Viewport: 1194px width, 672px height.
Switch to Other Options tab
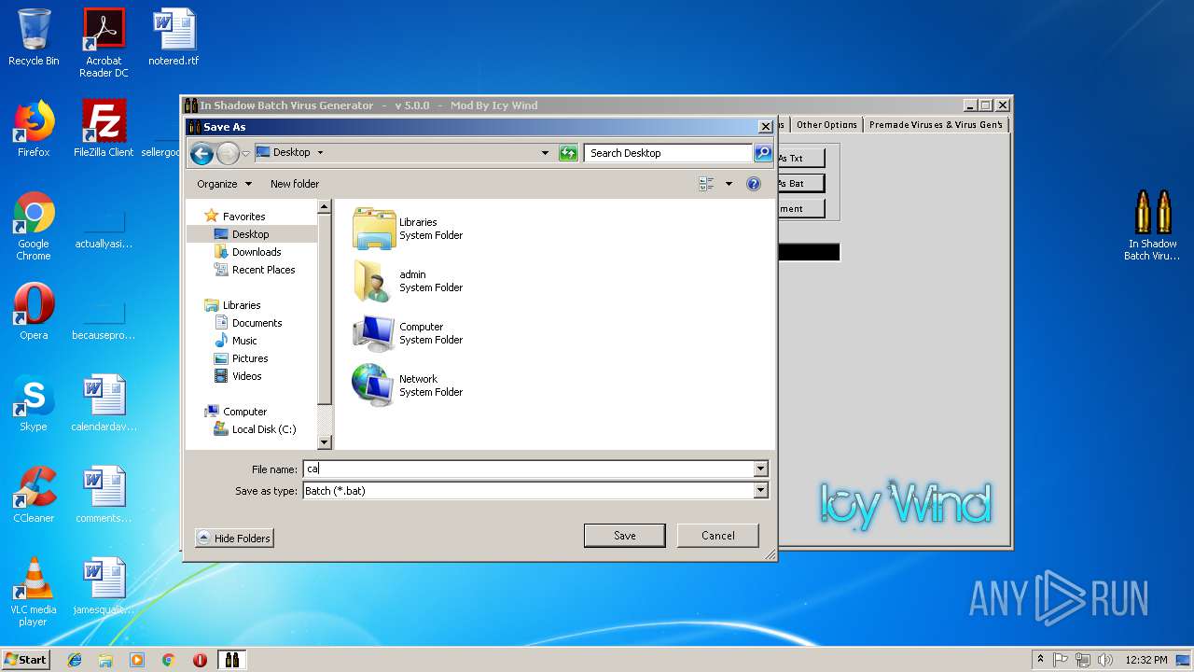[x=826, y=125]
